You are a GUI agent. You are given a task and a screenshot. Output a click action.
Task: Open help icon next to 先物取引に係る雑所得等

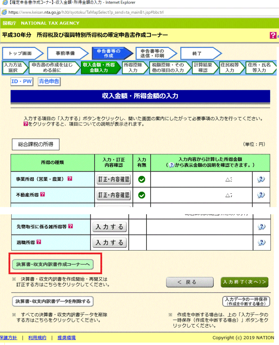click(x=71, y=226)
